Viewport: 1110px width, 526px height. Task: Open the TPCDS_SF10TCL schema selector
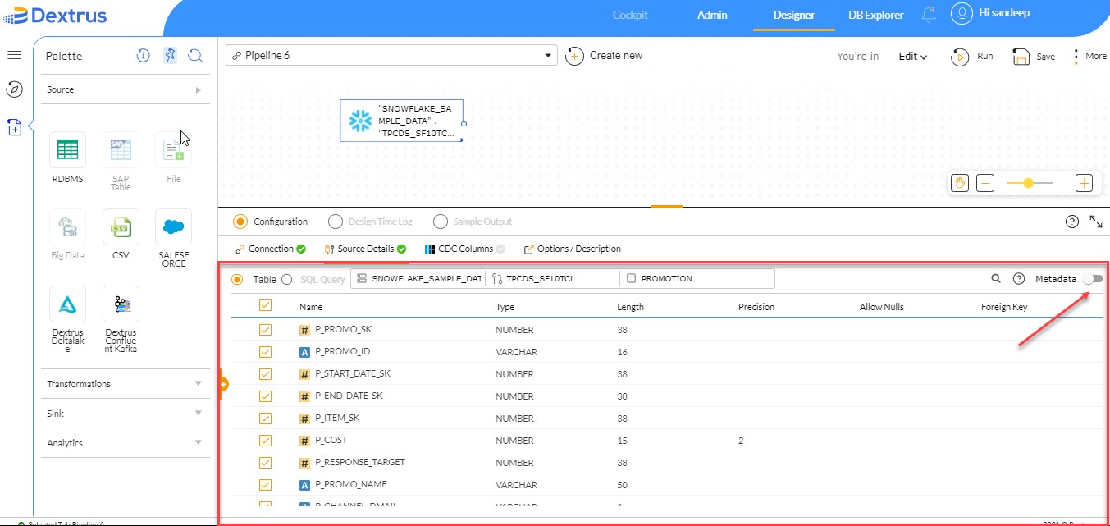tap(552, 279)
